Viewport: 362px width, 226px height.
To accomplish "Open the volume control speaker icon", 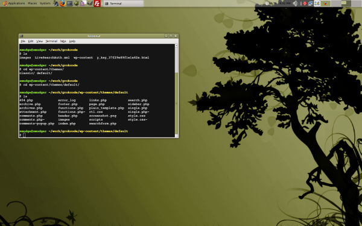I will [295, 3].
